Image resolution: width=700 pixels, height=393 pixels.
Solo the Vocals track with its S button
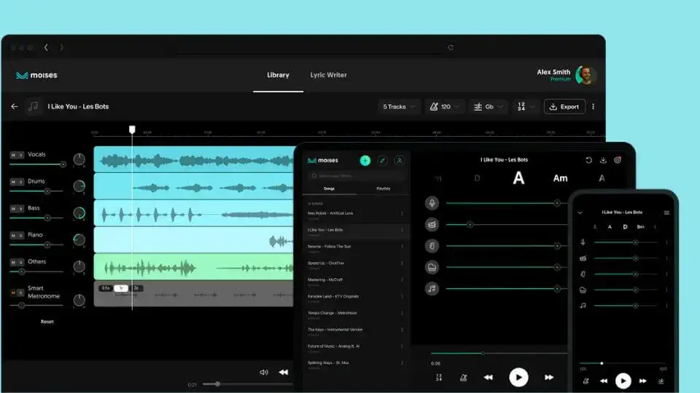coord(20,155)
